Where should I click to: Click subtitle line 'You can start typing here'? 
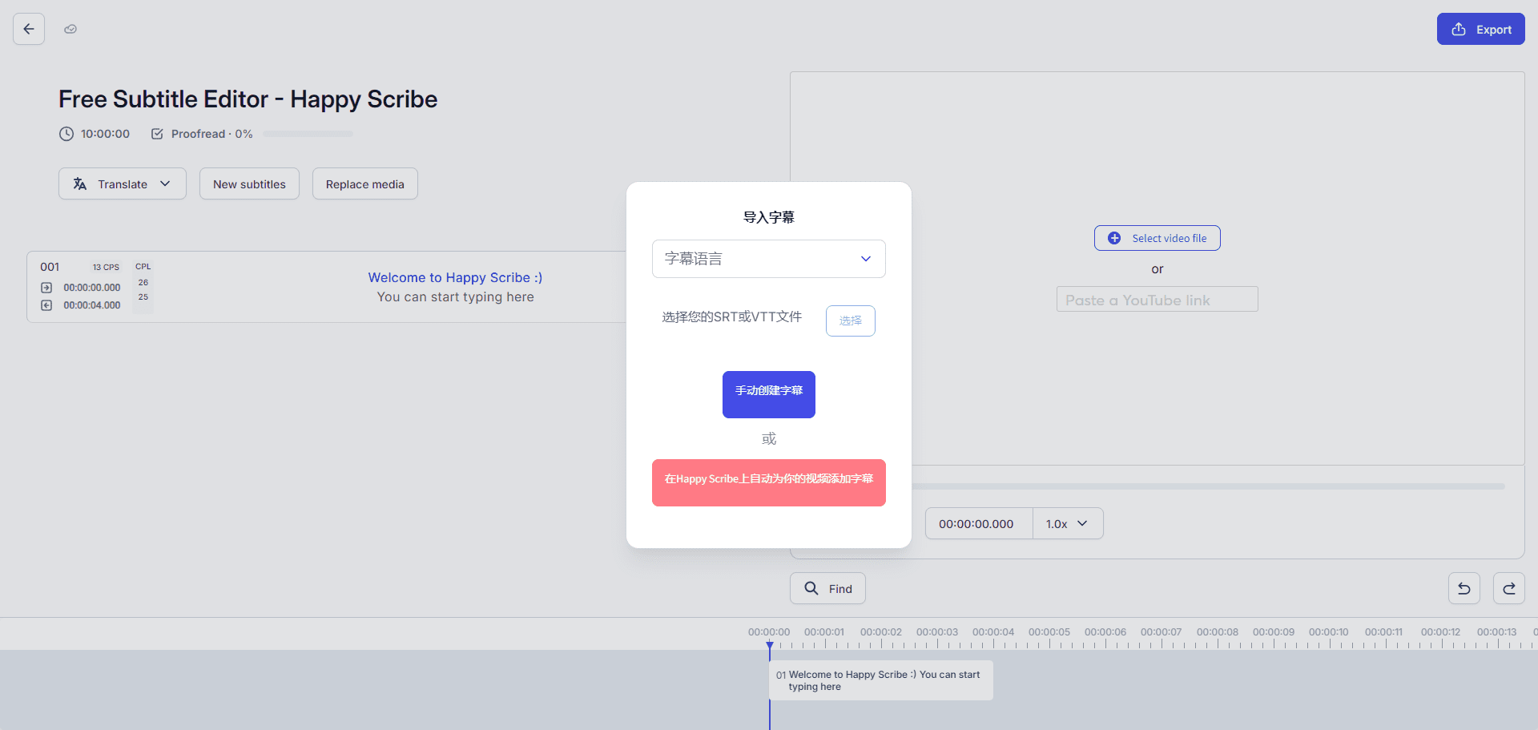tap(455, 296)
